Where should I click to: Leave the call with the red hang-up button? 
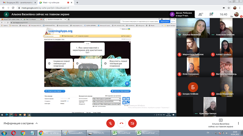(x=121, y=123)
